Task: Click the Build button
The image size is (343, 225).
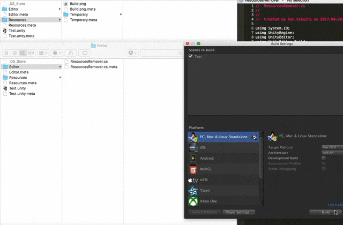Action: [x=325, y=212]
